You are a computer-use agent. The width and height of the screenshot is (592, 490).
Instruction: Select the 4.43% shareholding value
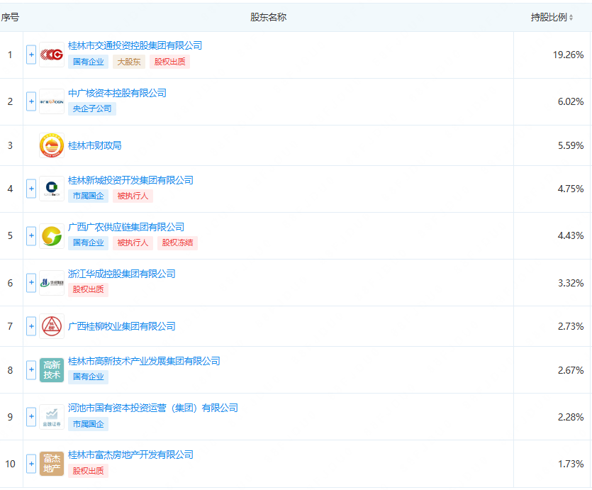571,235
